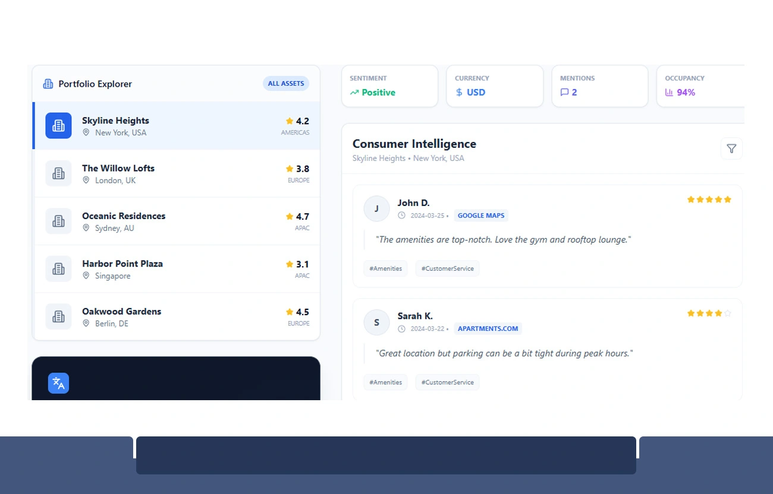This screenshot has width=773, height=494.
Task: Click the Currency USD card
Action: pos(494,86)
